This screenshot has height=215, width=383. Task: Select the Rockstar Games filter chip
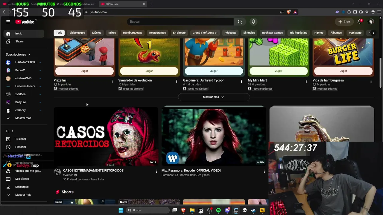pyautogui.click(x=272, y=33)
